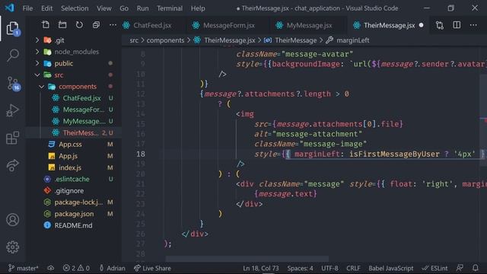This screenshot has width=487, height=274.
Task: Change the CRLF line ending
Action: [353, 268]
